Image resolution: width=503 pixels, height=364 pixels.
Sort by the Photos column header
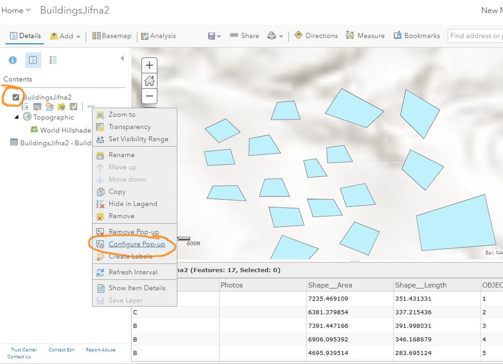click(263, 285)
